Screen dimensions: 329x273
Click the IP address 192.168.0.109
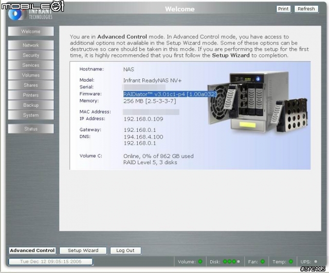pyautogui.click(x=143, y=119)
